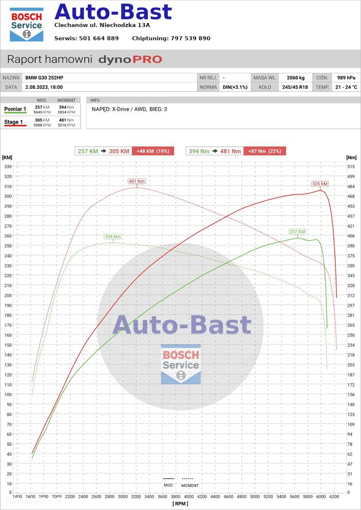Click the Pomiar 1 power value '257 KM'
The image size is (361, 510).
coord(42,107)
